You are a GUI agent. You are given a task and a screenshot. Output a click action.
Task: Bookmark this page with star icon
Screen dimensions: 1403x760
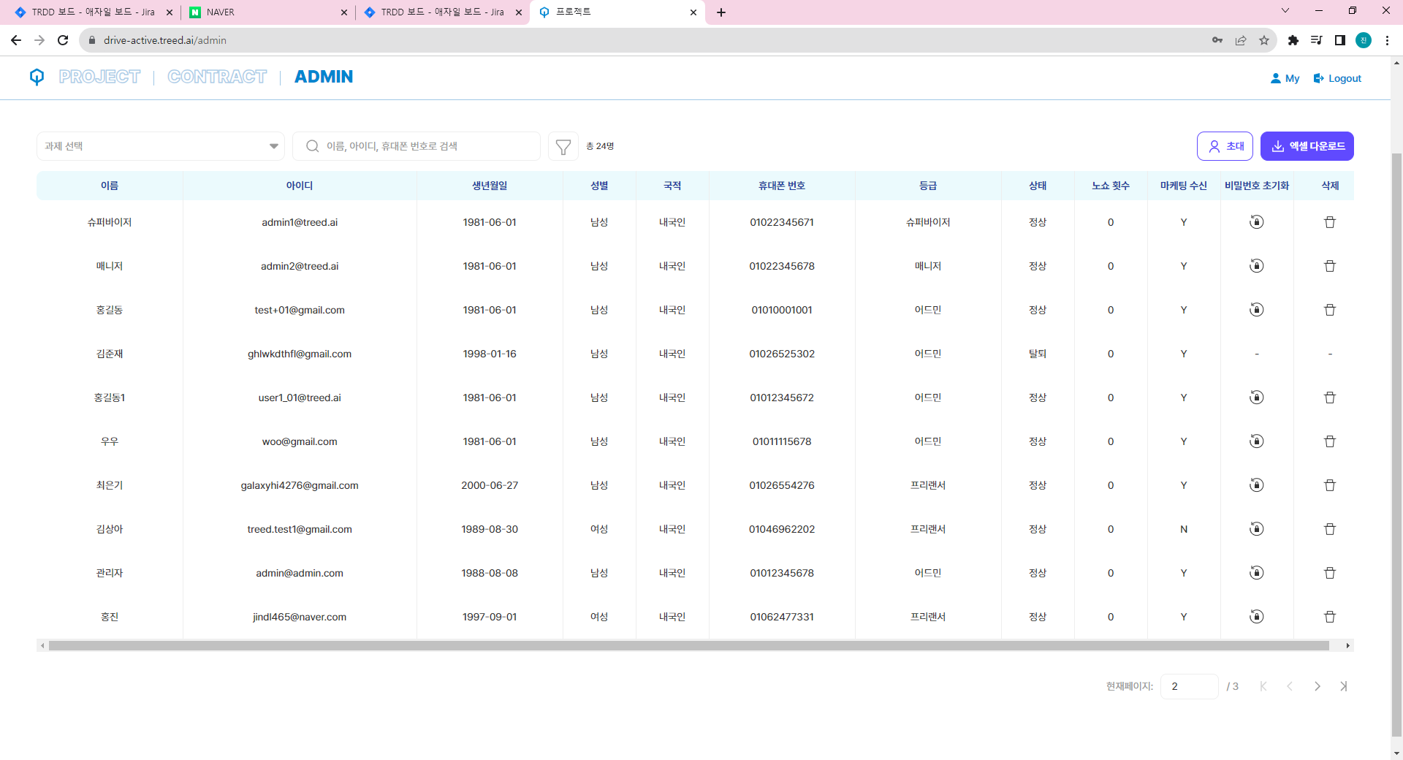(x=1263, y=40)
